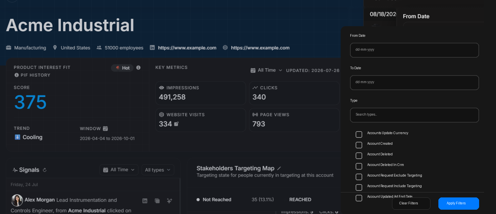Click the Friday, 24 Jul date header
This screenshot has width=496, height=214.
click(24, 185)
